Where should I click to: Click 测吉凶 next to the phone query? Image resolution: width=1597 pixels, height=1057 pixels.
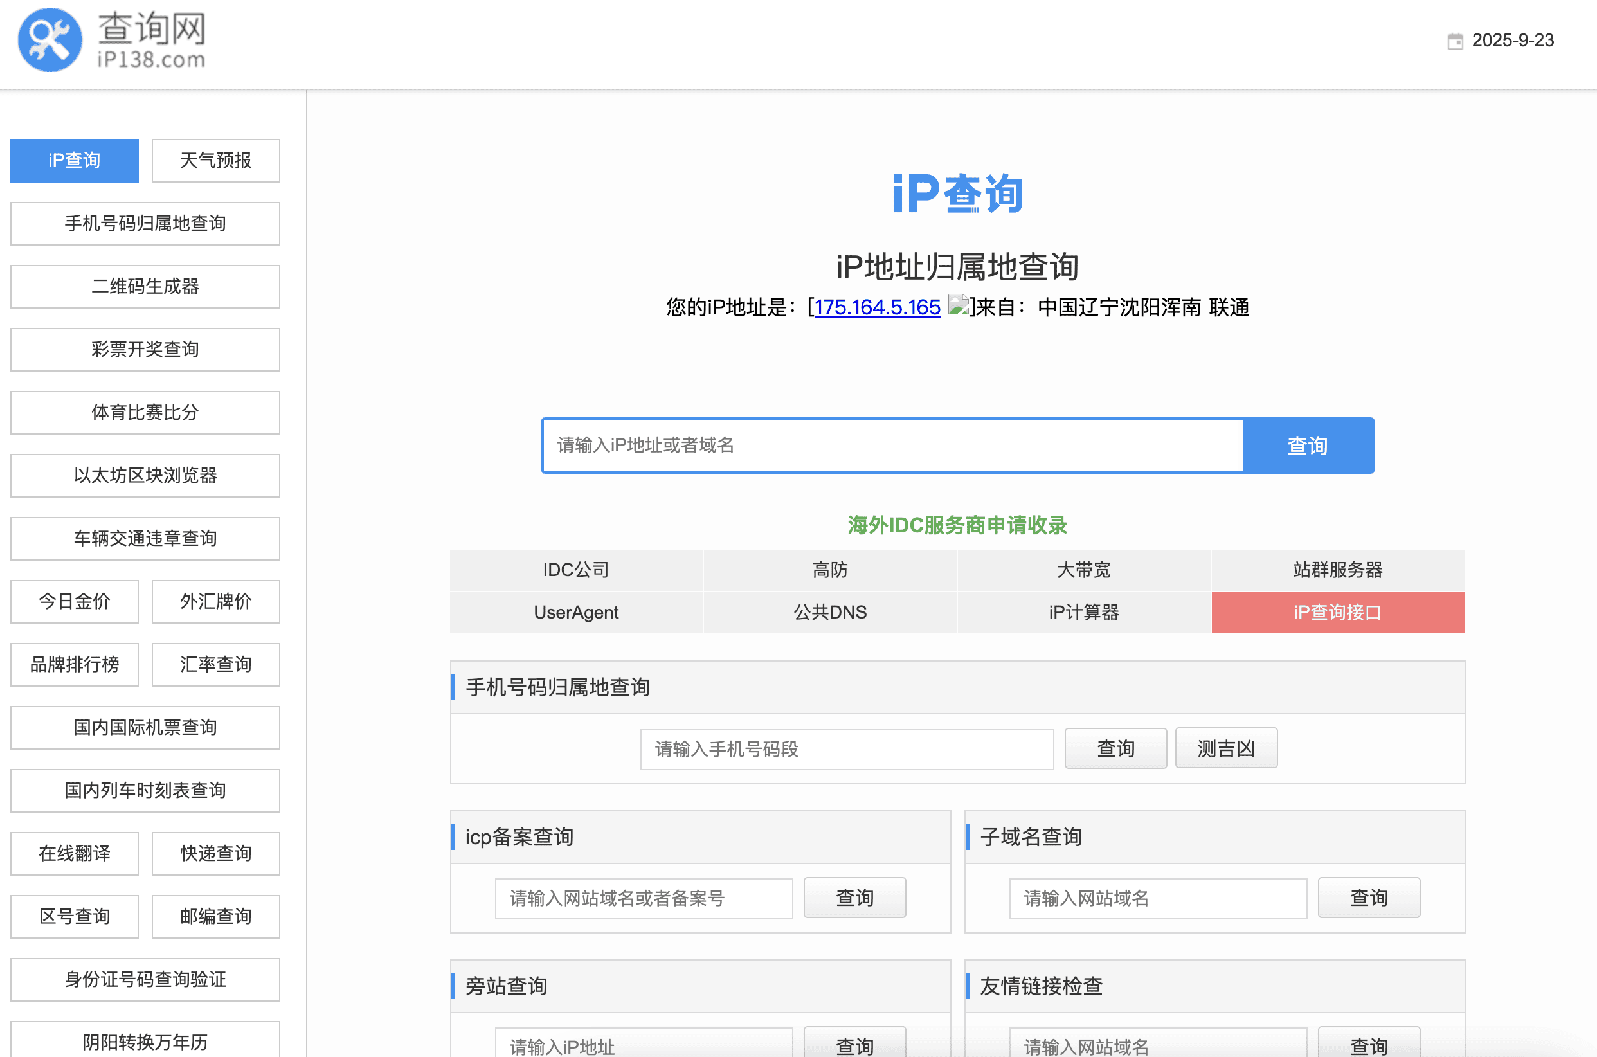click(x=1225, y=748)
